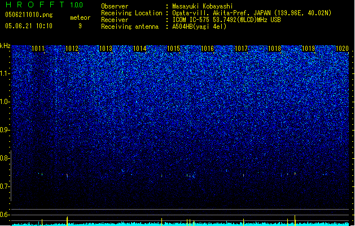Click time axis label 1011
The image size is (355, 226).
38,49
